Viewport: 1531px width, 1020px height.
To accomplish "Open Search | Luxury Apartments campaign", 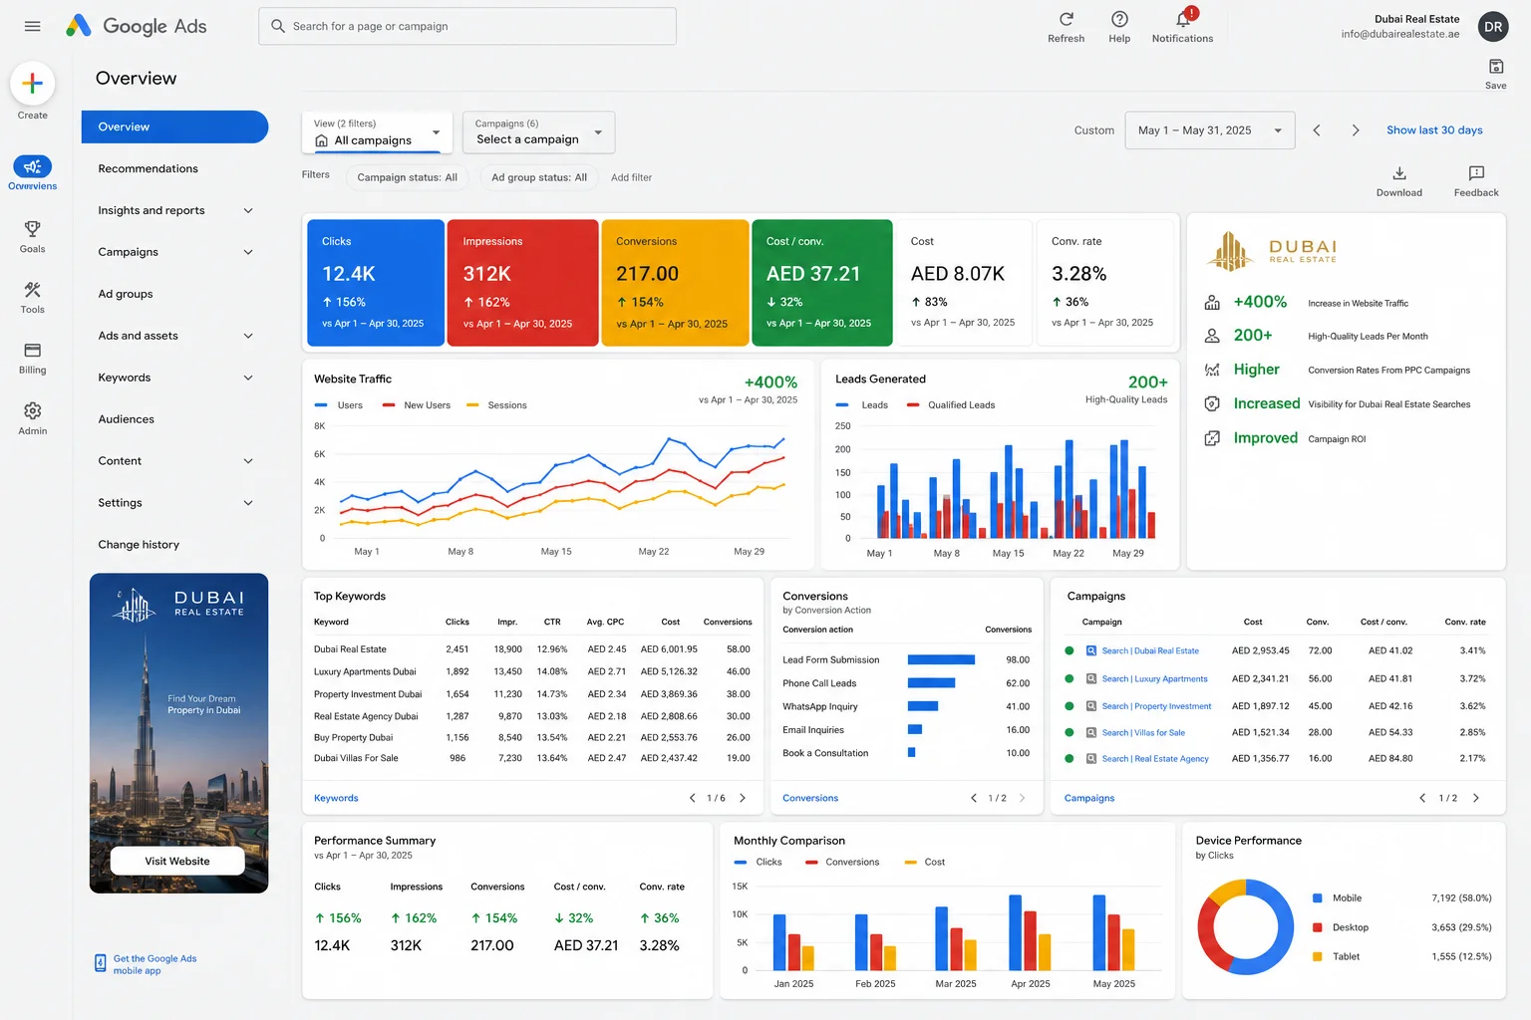I will click(x=1154, y=678).
